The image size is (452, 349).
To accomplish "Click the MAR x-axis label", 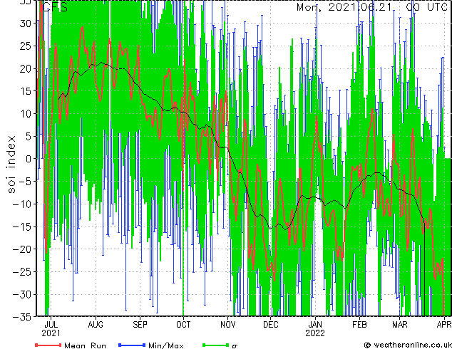I will pos(400,325).
